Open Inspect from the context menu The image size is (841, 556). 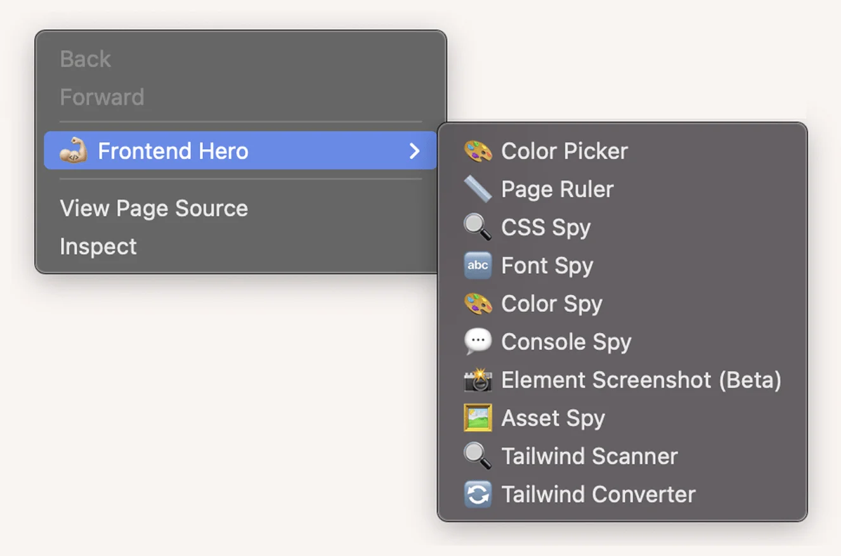[x=98, y=247]
